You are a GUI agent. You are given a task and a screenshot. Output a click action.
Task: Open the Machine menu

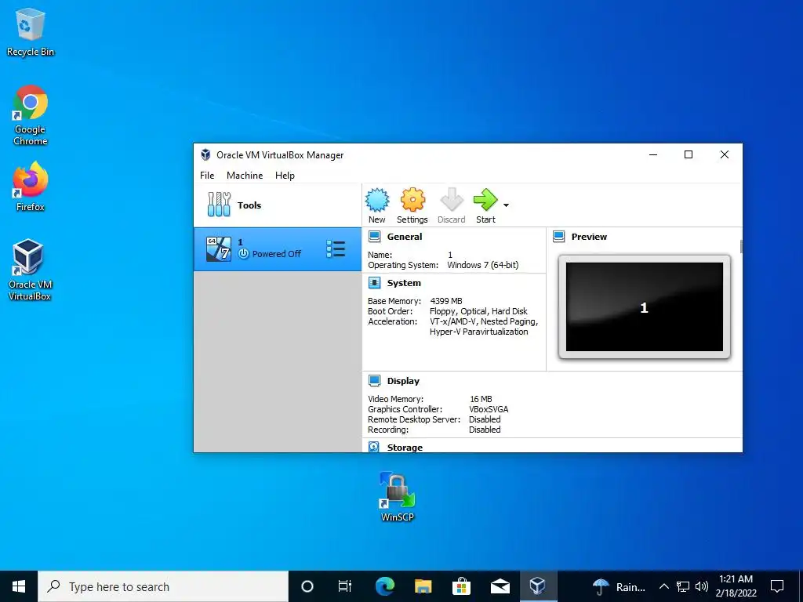click(245, 175)
